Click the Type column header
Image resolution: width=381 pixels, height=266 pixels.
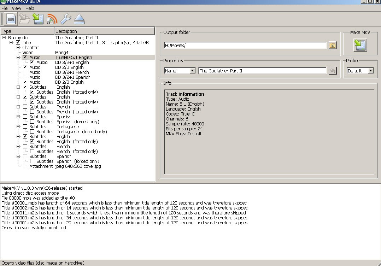[27, 31]
